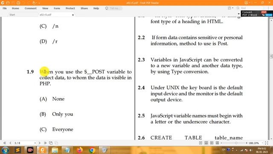273x154 pixels.
Task: Open Sublime Text from the taskbar
Action: tap(18, 150)
